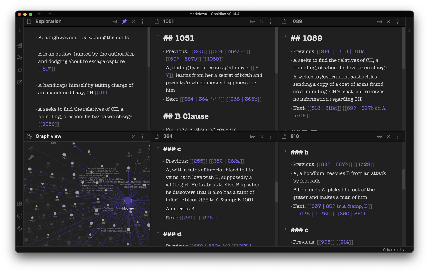Start the timelapse animation wand in Graph view

tap(31, 157)
